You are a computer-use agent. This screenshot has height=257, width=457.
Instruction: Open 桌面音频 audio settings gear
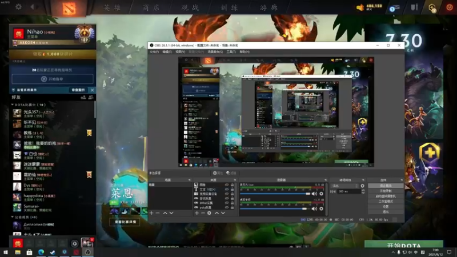click(322, 208)
